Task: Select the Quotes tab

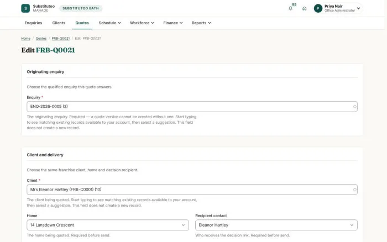Action: click(82, 23)
